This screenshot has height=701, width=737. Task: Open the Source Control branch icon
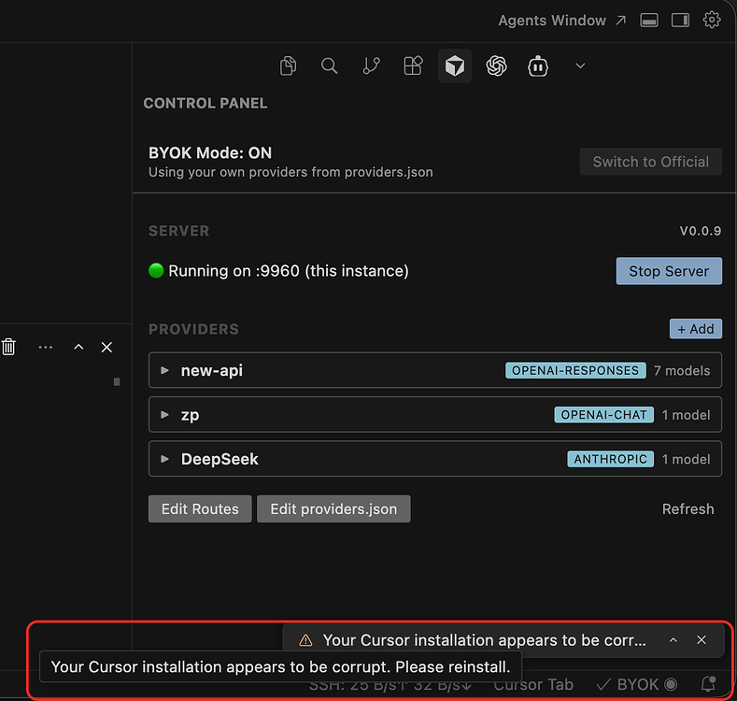372,65
